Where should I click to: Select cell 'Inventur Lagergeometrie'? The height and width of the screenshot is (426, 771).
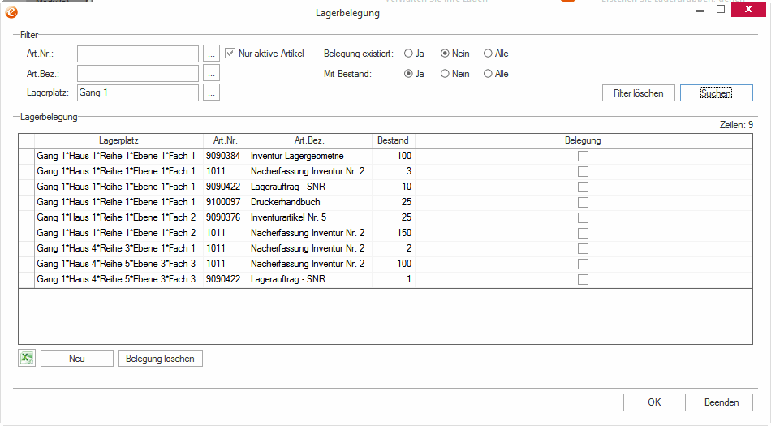click(310, 156)
